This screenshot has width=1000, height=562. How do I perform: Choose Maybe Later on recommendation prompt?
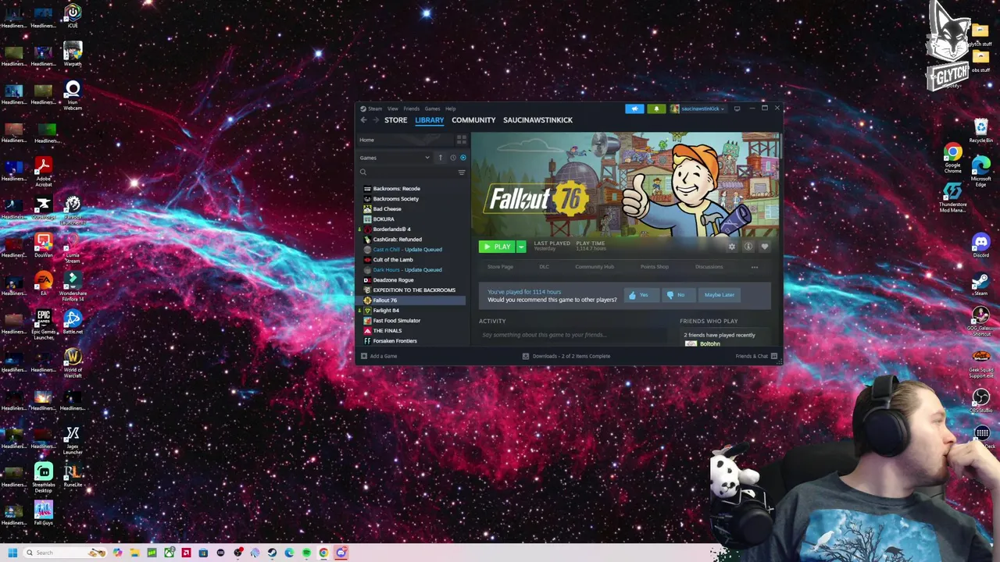719,295
